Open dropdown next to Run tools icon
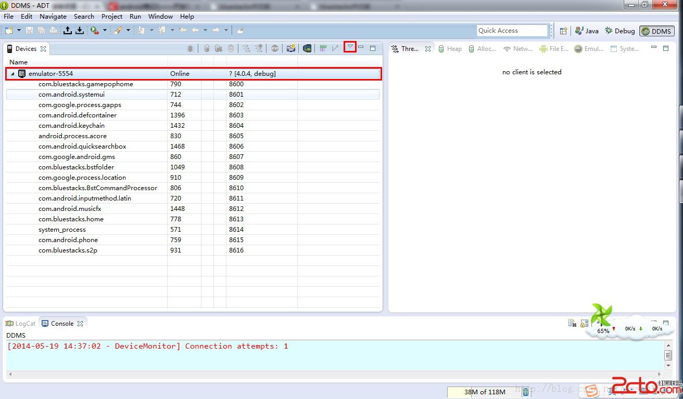The height and width of the screenshot is (399, 683). 105,31
